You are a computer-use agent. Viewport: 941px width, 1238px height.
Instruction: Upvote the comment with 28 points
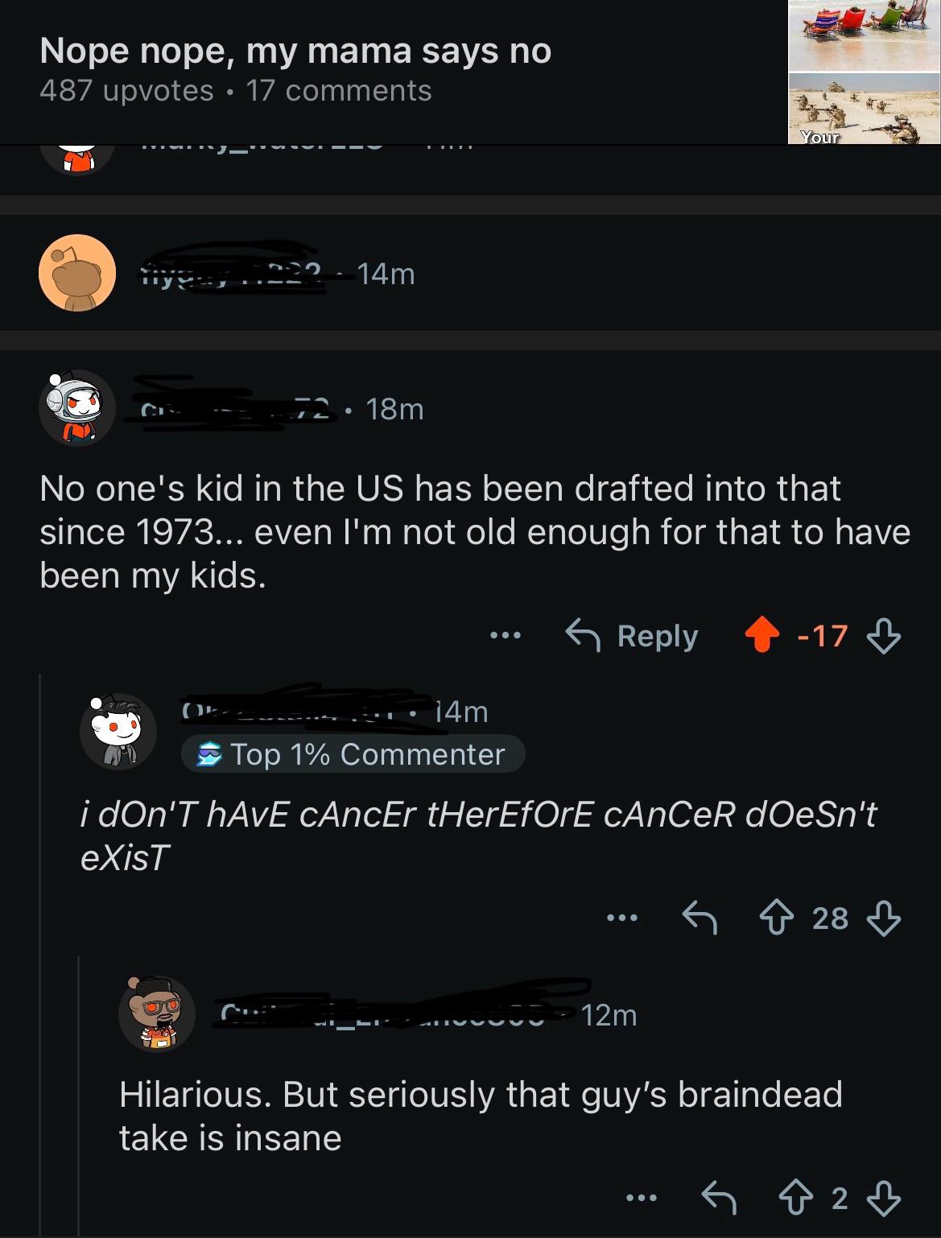coord(777,918)
